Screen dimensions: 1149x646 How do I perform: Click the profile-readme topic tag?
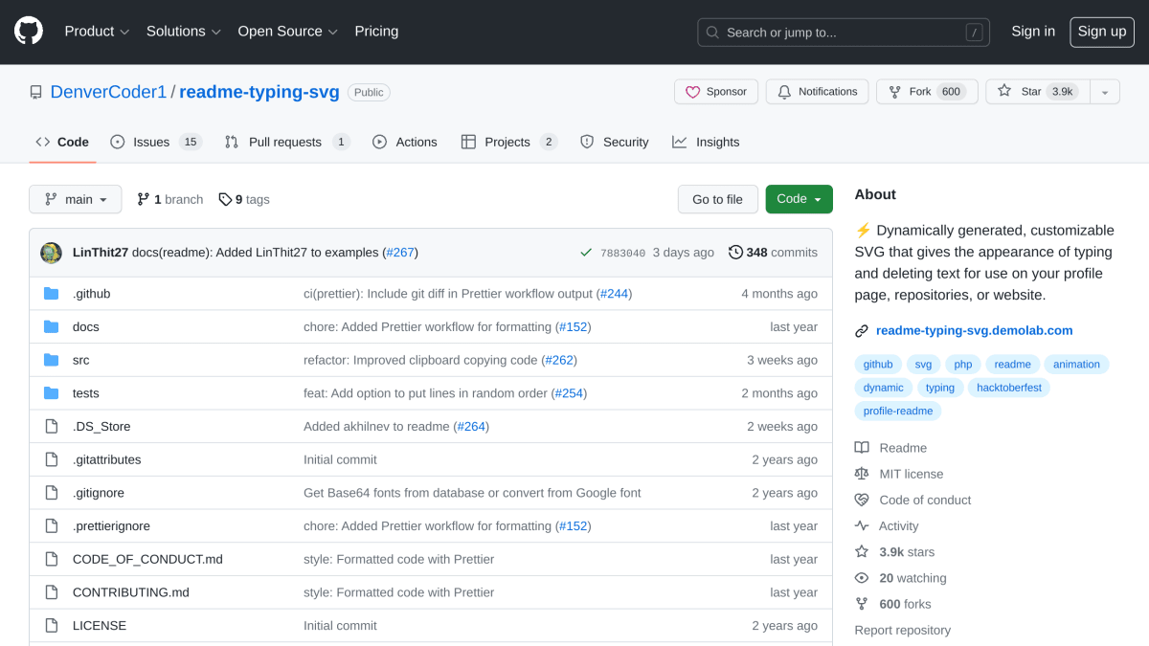pyautogui.click(x=898, y=412)
